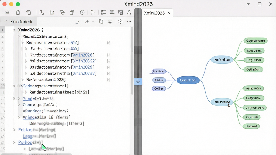Select the upper light-blue Iut Inelrant node
Viewport: 276px width, 155px height.
[x=222, y=60]
